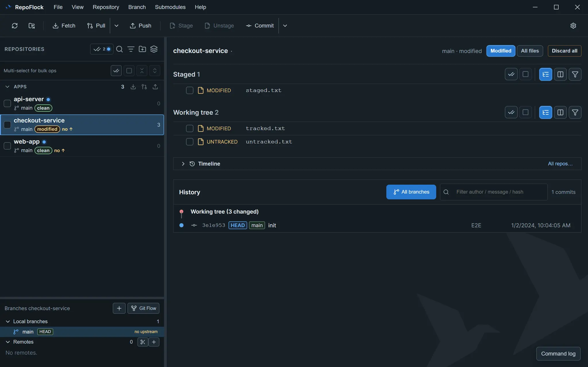Click search repositories magnifier icon
The height and width of the screenshot is (367, 588).
pyautogui.click(x=119, y=49)
